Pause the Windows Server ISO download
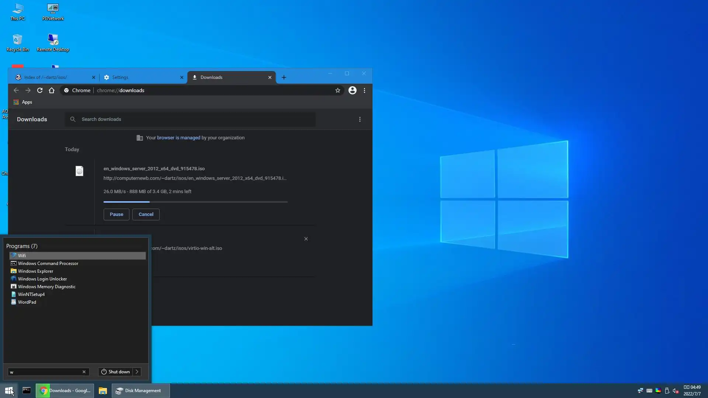 pyautogui.click(x=116, y=214)
